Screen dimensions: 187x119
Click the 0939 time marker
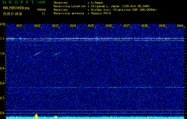(x=162, y=26)
